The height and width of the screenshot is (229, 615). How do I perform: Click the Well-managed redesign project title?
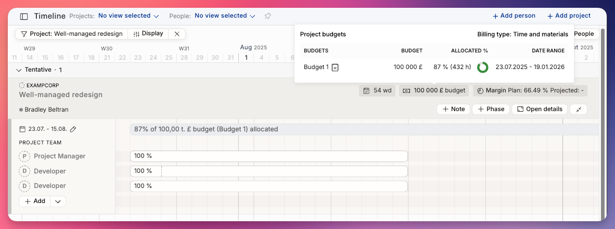coord(61,95)
